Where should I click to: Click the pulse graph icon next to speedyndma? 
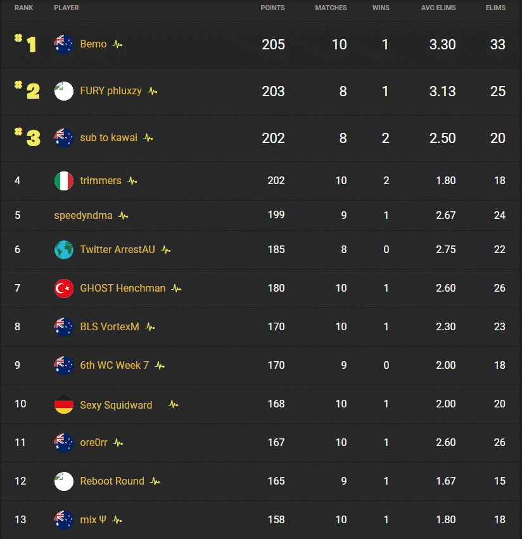(x=122, y=215)
